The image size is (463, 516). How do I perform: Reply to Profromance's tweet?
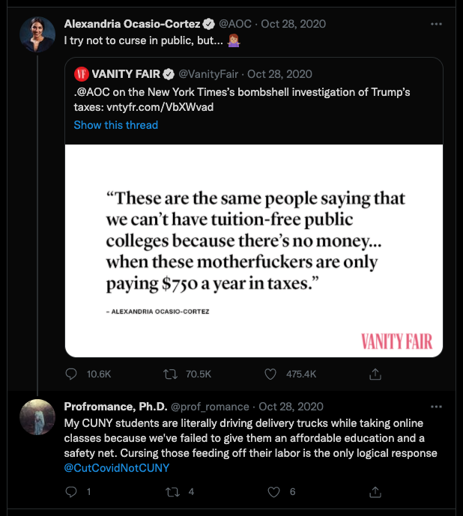click(x=72, y=492)
